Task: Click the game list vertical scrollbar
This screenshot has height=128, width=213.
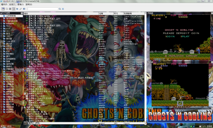Action: [145, 68]
